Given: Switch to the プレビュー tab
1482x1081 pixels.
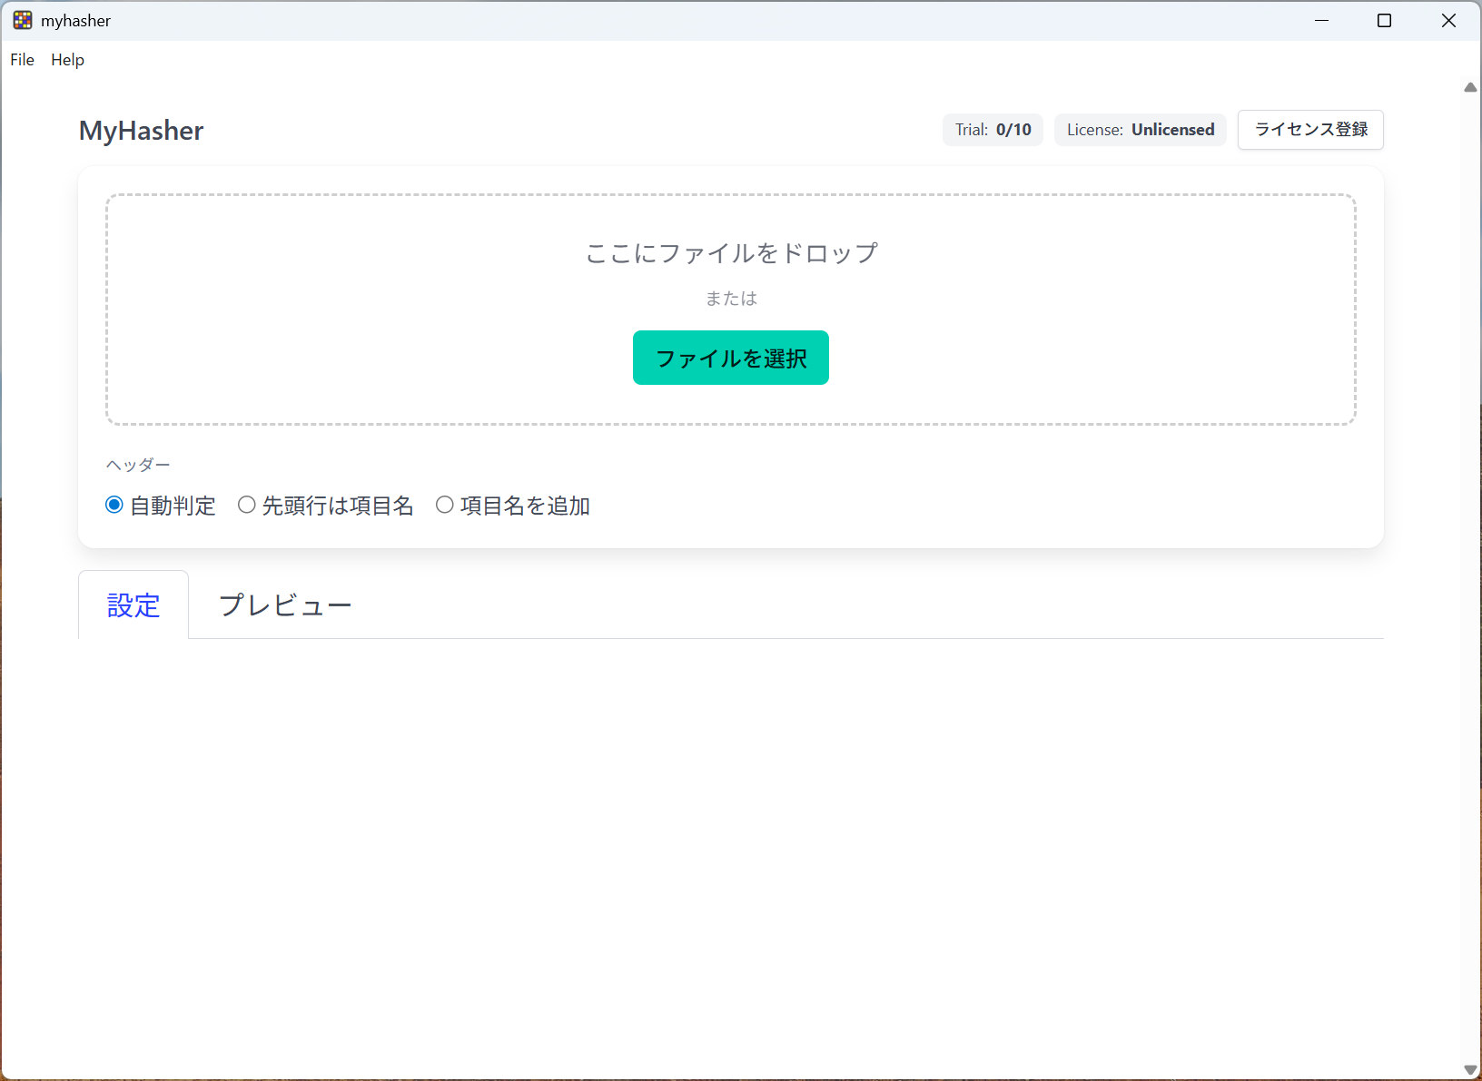Looking at the screenshot, I should pos(285,604).
